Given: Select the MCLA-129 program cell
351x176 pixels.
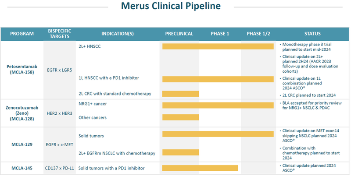Looking at the screenshot, I should pyautogui.click(x=22, y=144).
